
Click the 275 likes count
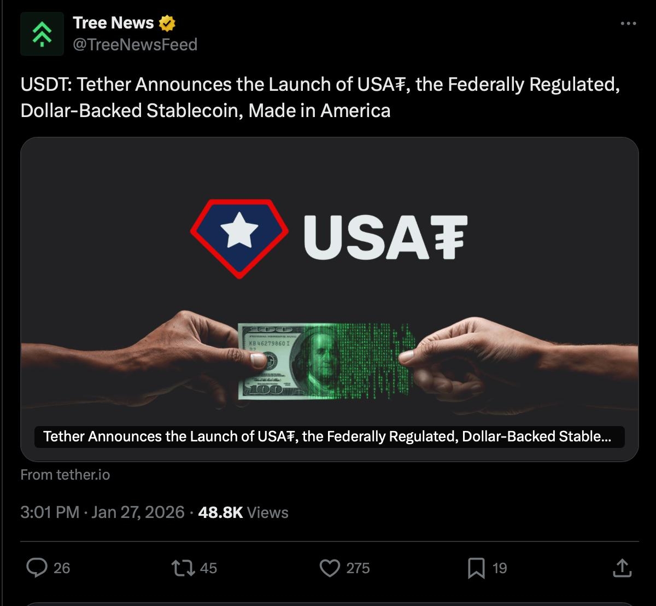tap(358, 568)
